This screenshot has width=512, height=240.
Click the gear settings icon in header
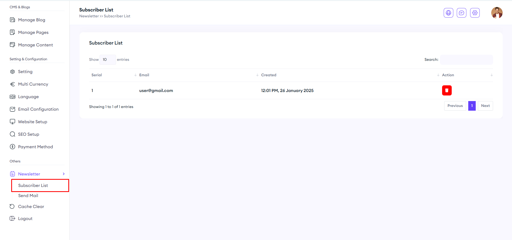(x=475, y=13)
